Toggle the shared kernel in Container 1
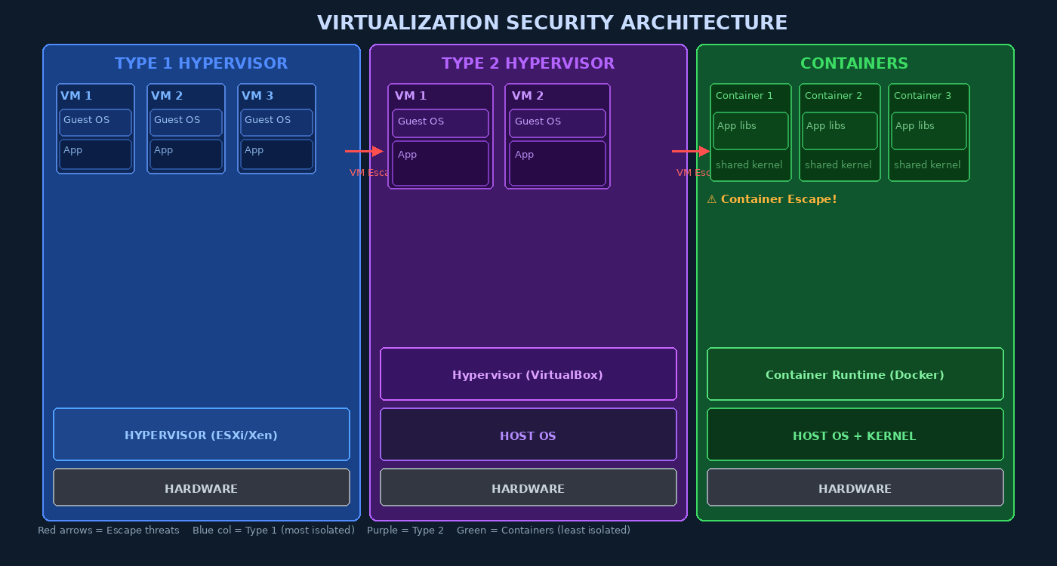This screenshot has height=566, width=1057. (x=749, y=165)
